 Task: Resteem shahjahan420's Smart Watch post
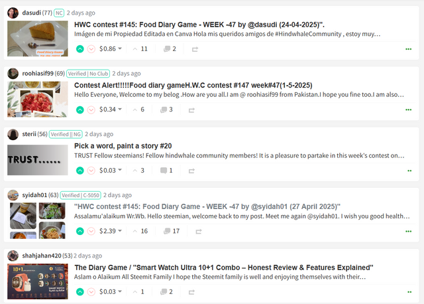(x=191, y=292)
